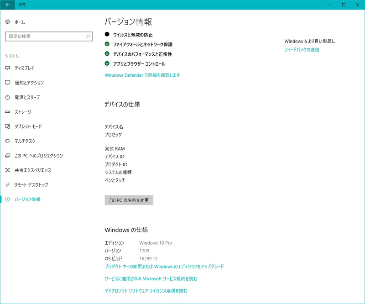Select the About info icon

coord(8,199)
